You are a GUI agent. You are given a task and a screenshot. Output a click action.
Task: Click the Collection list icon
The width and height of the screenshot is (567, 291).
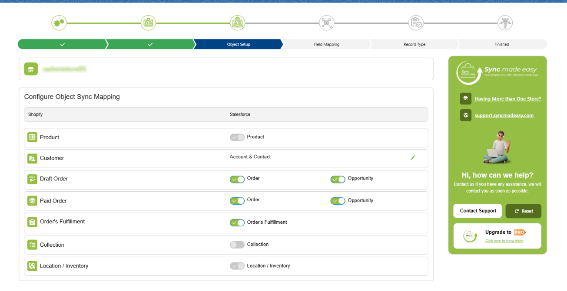[32, 245]
